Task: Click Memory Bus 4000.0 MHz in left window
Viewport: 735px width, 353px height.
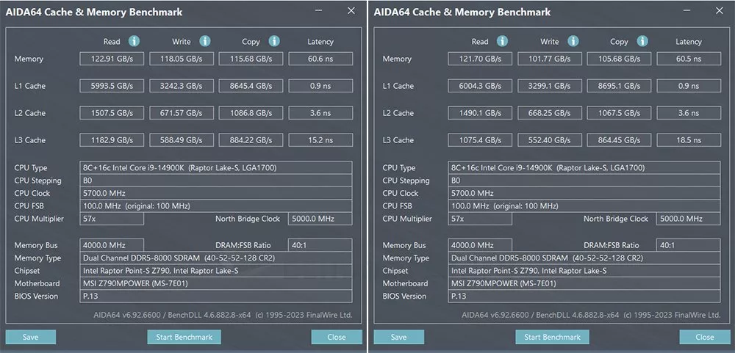Action: click(112, 245)
